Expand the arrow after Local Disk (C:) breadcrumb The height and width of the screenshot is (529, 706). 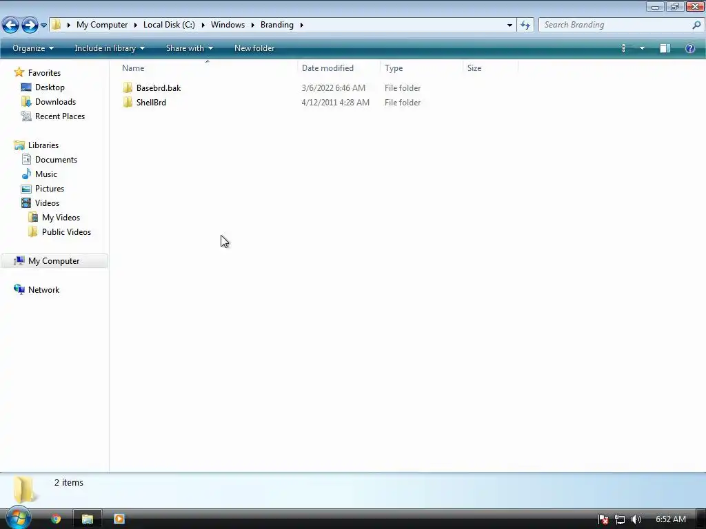tap(203, 25)
